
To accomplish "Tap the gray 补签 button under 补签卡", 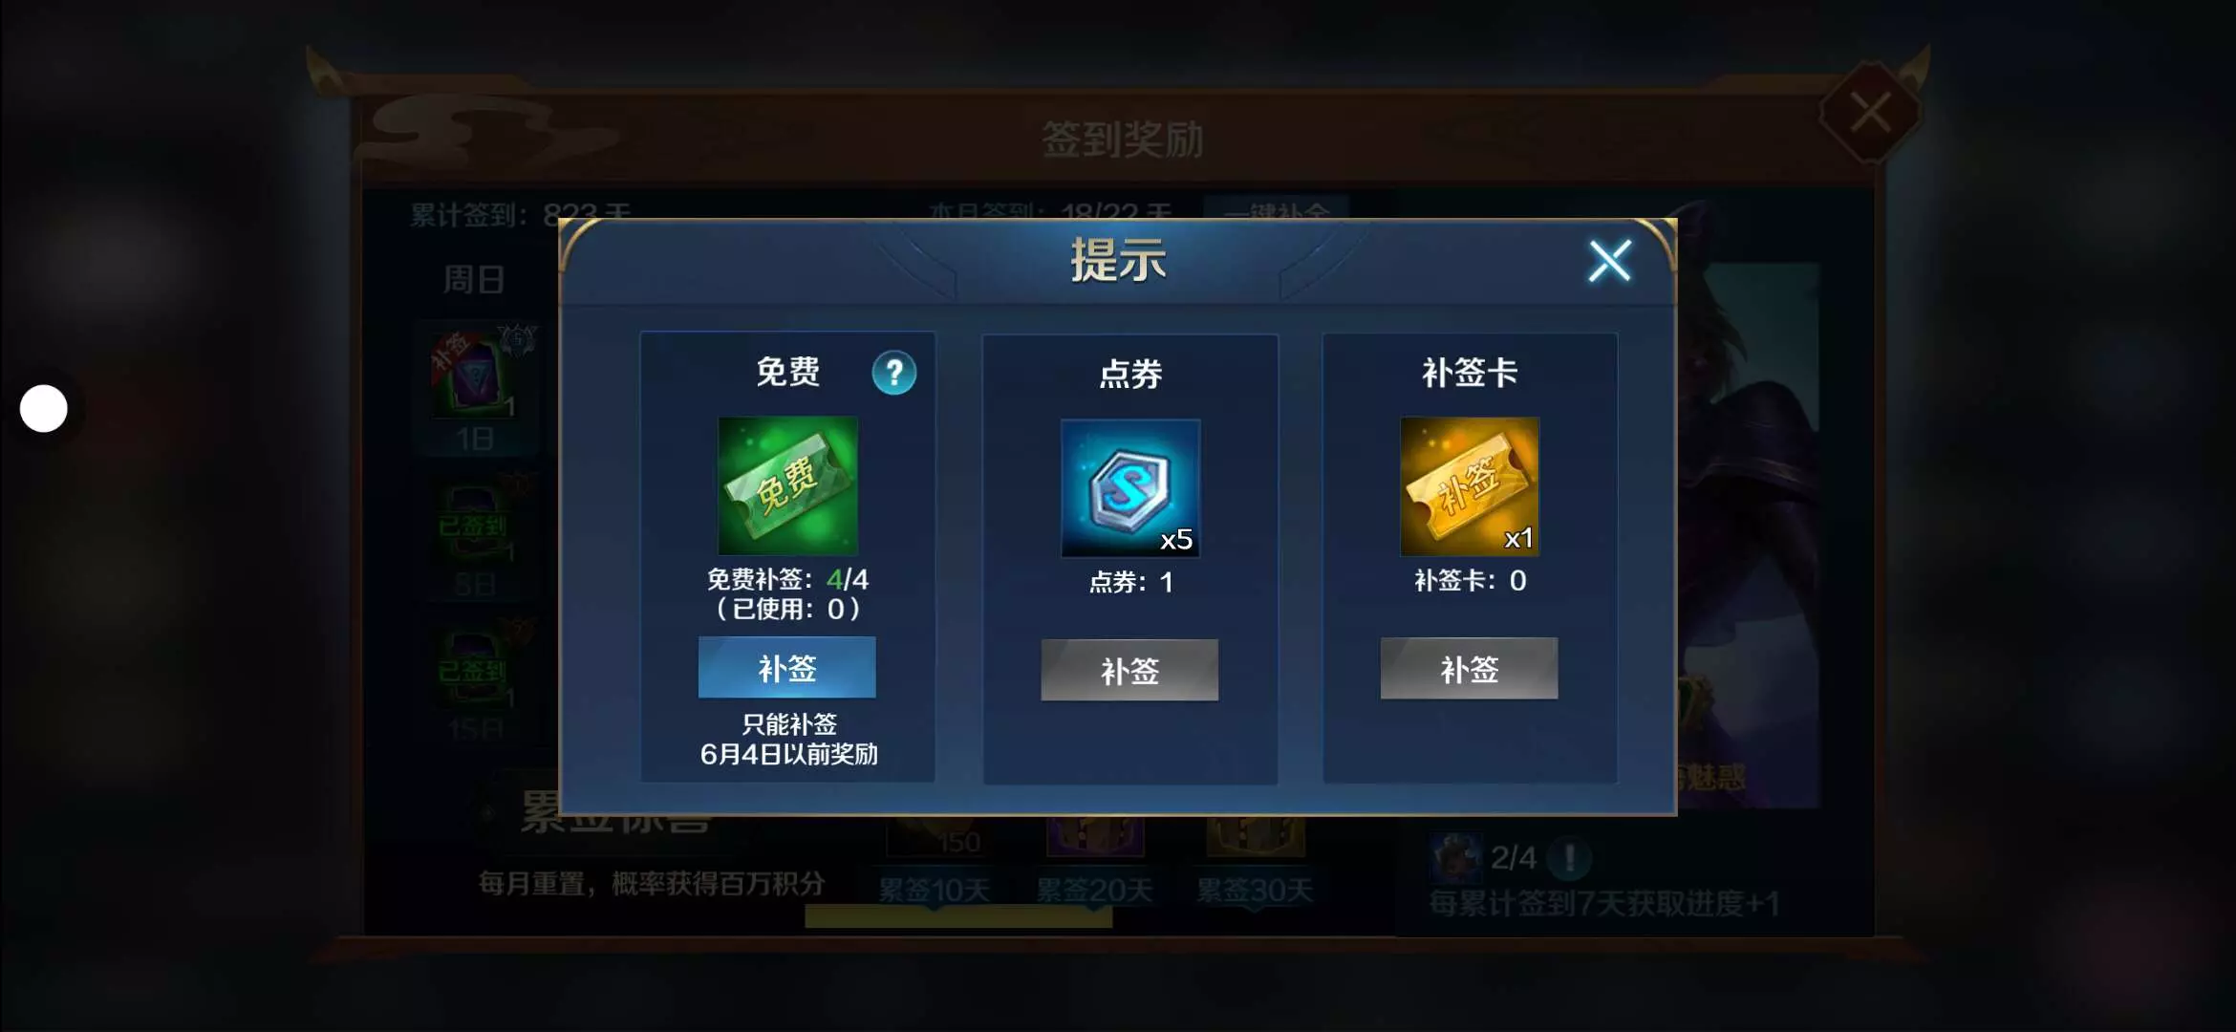I will pos(1469,668).
